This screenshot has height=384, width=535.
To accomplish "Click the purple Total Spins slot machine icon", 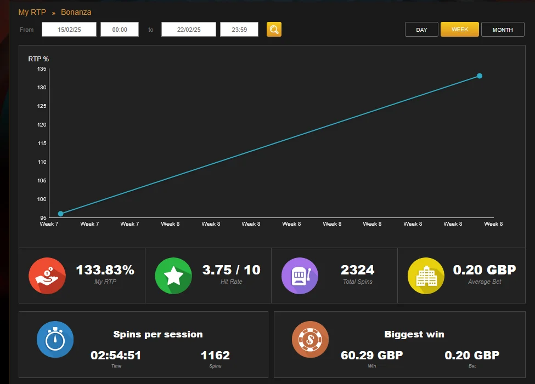I will point(300,276).
